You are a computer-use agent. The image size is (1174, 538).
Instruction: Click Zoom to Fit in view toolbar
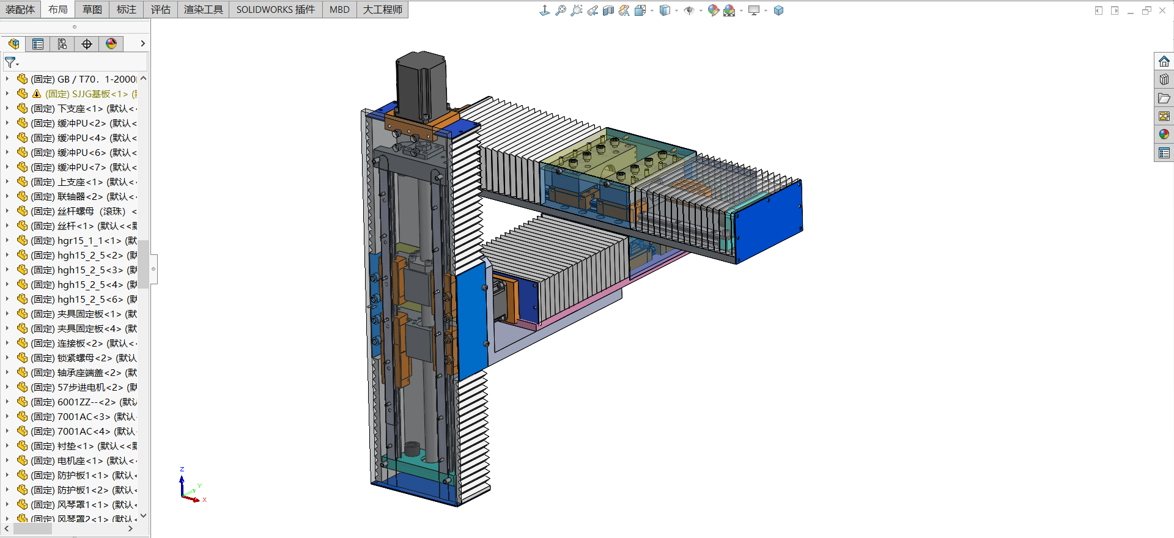click(560, 10)
